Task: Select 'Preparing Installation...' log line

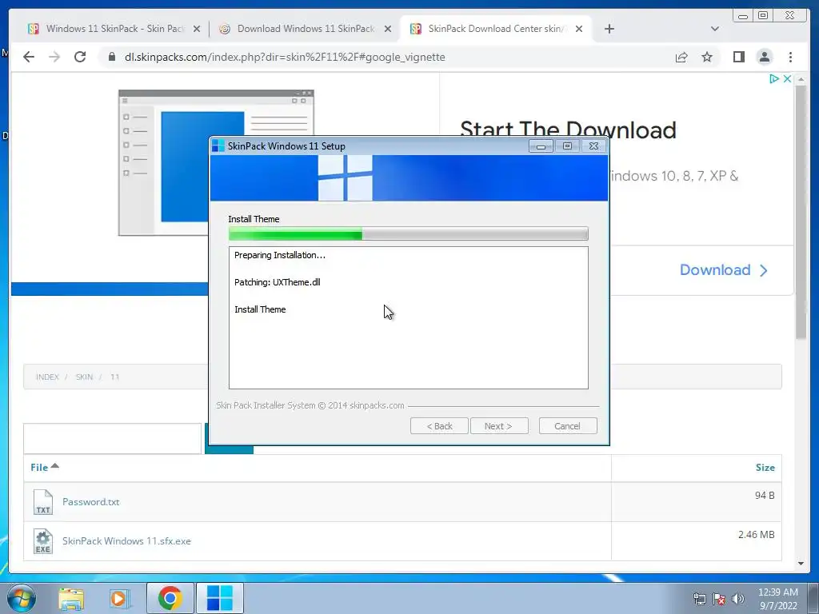Action: tap(279, 255)
